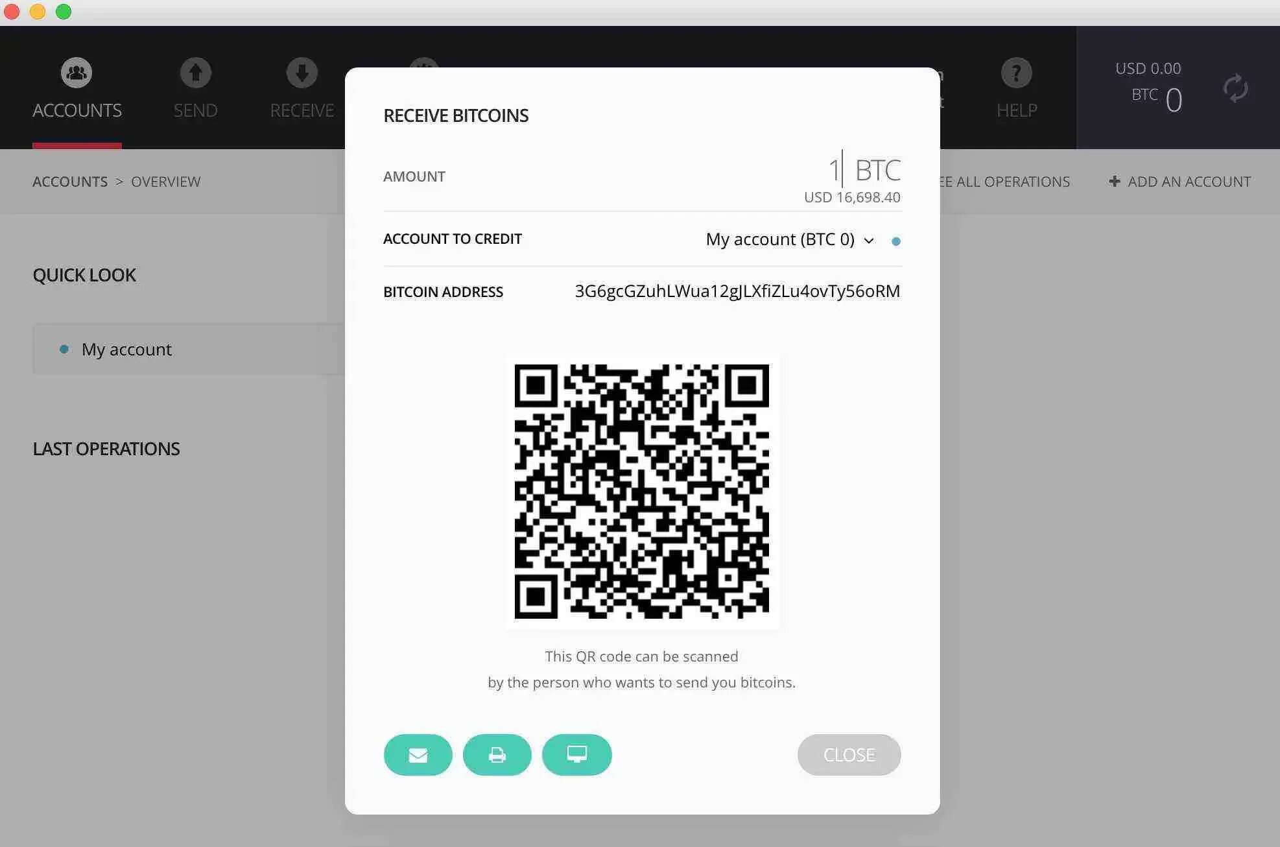The height and width of the screenshot is (847, 1280).
Task: Click the Add An Account menu item
Action: [1180, 180]
